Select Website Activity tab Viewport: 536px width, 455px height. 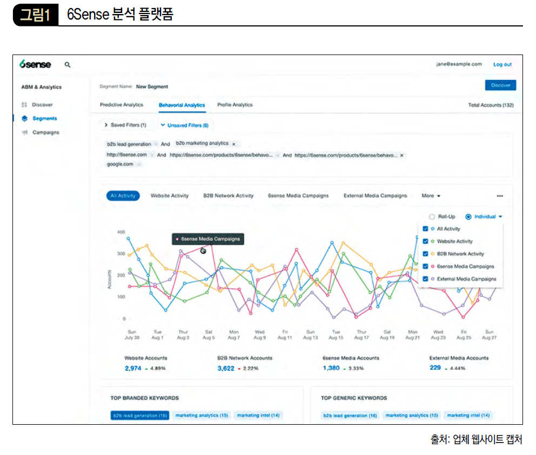click(x=170, y=196)
